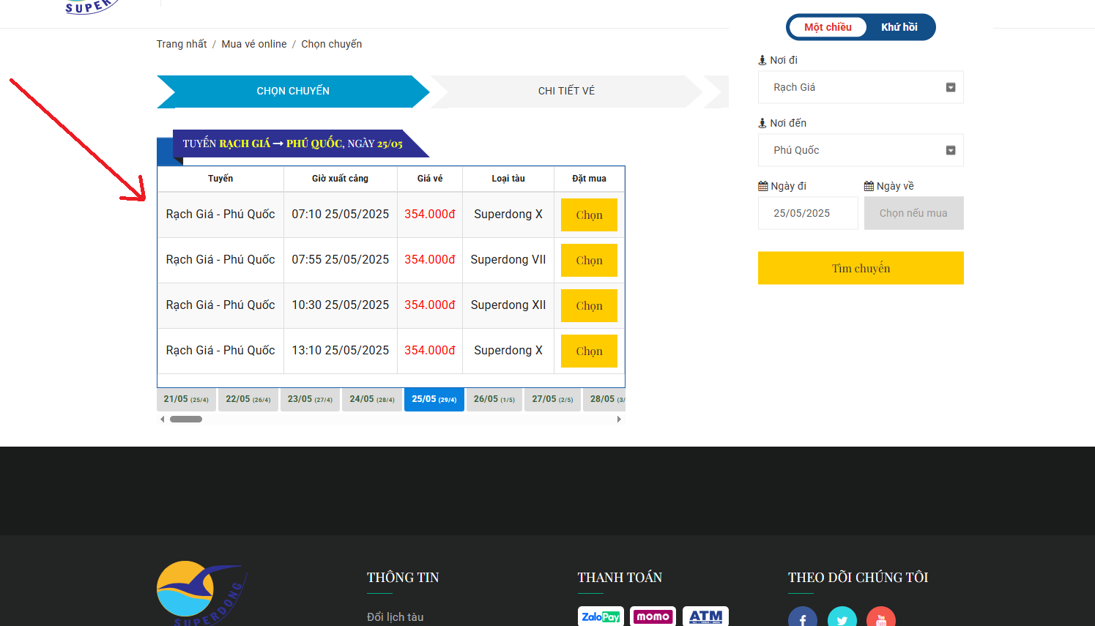Click the CHI TIẾT VÉ step
This screenshot has width=1095, height=626.
pos(566,92)
